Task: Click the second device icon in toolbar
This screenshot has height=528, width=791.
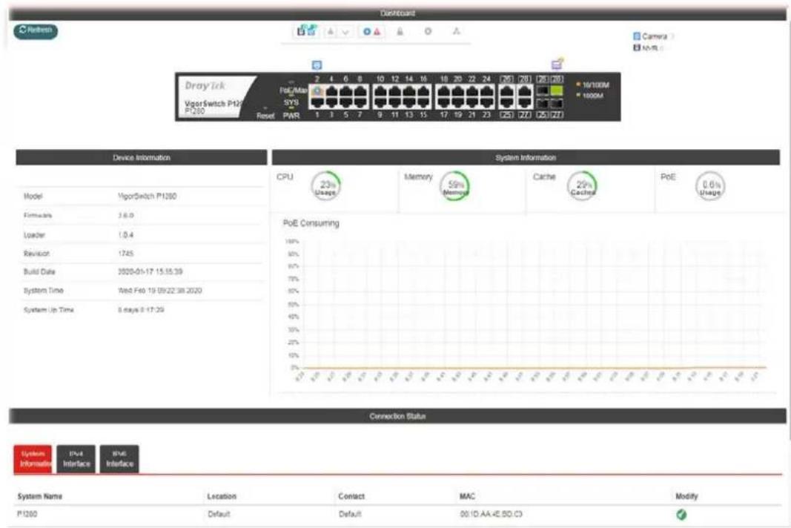Action: tap(312, 30)
